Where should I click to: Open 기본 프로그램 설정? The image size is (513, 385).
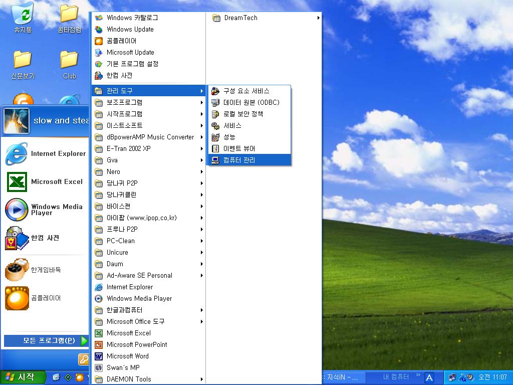pyautogui.click(x=149, y=64)
